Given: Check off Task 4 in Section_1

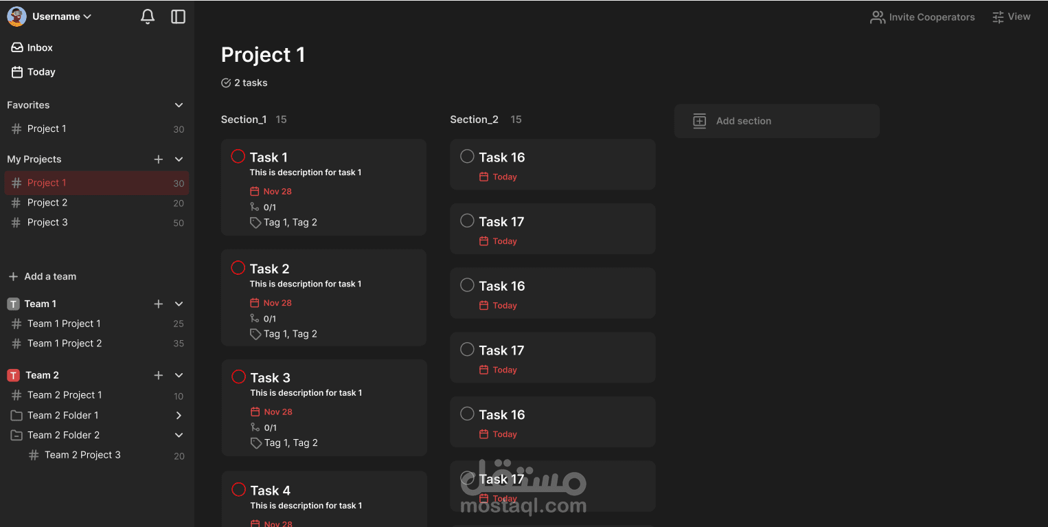Looking at the screenshot, I should tap(238, 489).
